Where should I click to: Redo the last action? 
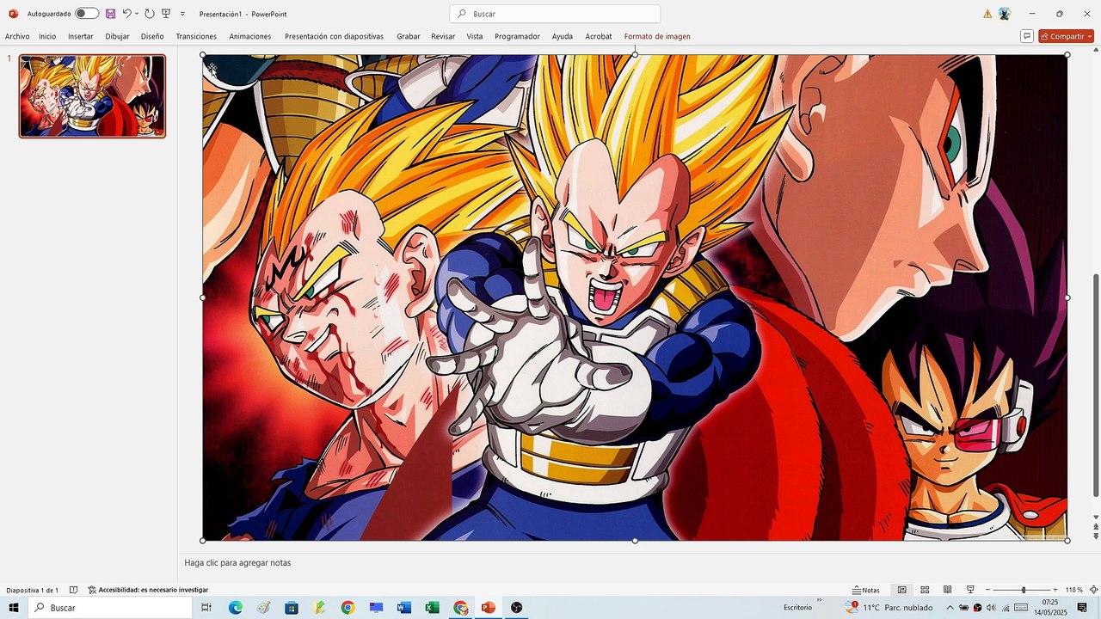point(150,14)
